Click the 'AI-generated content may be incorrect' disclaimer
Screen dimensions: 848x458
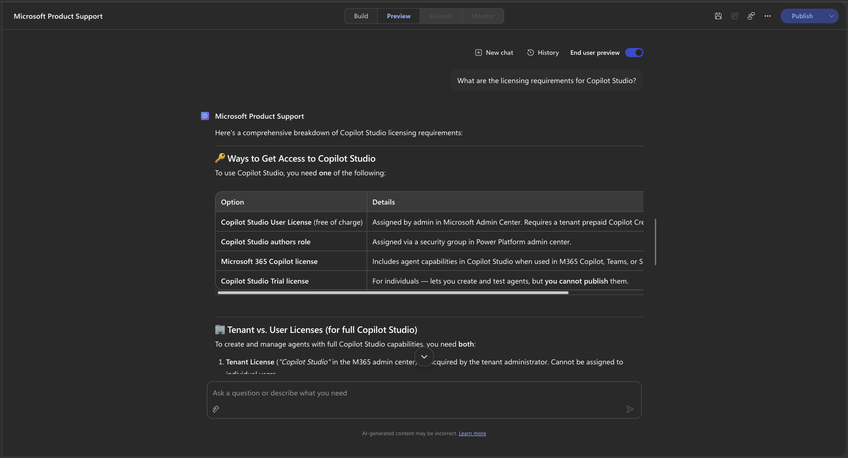[x=410, y=433]
